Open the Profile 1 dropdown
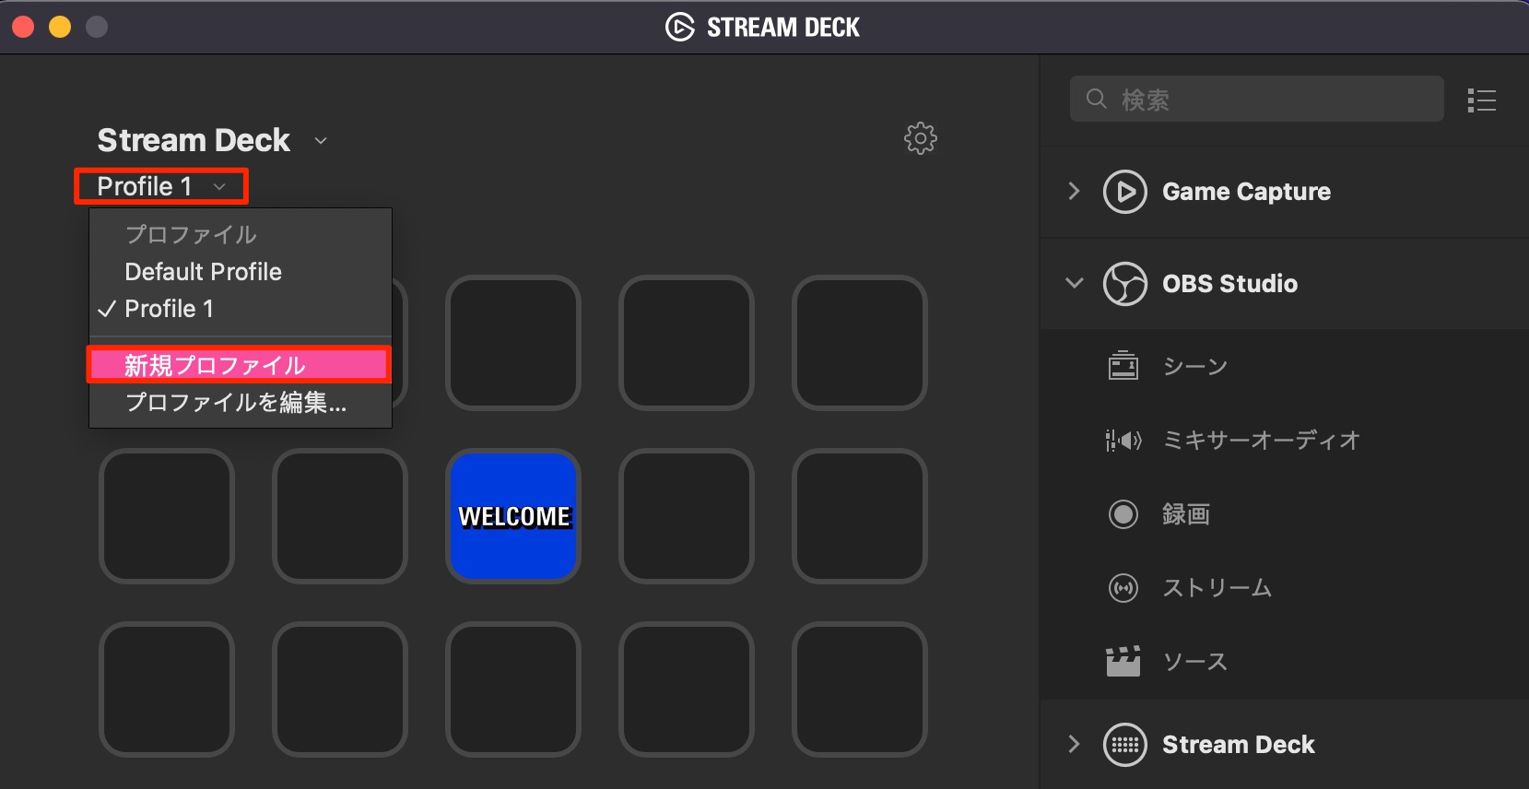The height and width of the screenshot is (789, 1529). click(x=161, y=186)
